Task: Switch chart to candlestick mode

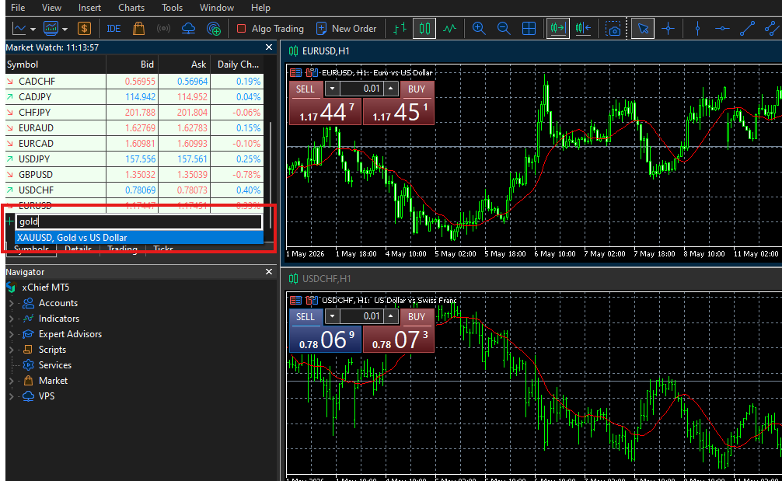Action: (x=424, y=29)
